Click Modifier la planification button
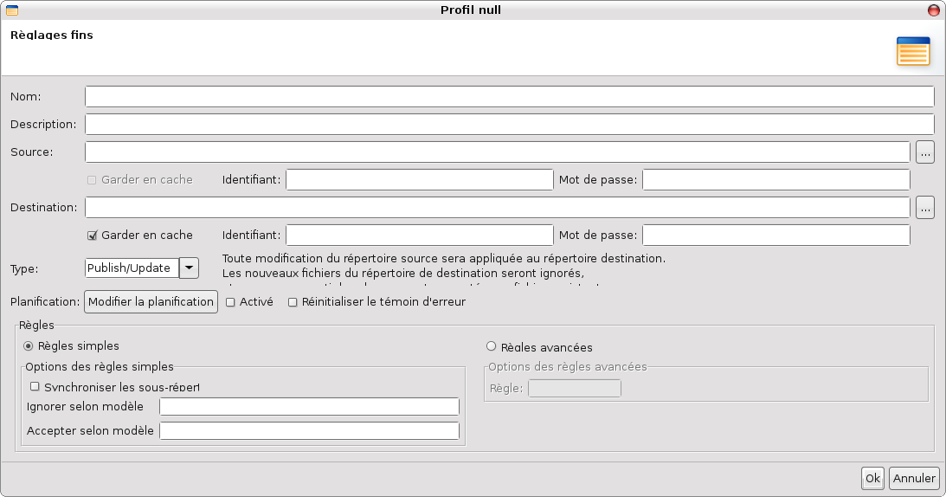This screenshot has width=946, height=497. point(151,302)
